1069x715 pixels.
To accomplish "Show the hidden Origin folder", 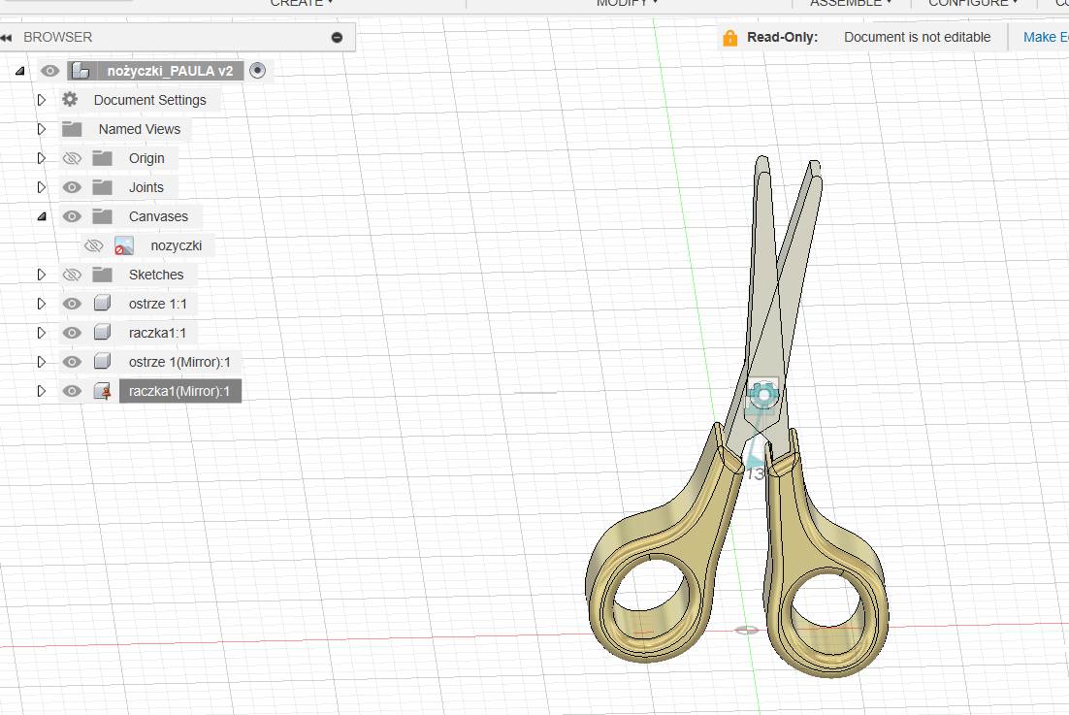I will coord(72,158).
